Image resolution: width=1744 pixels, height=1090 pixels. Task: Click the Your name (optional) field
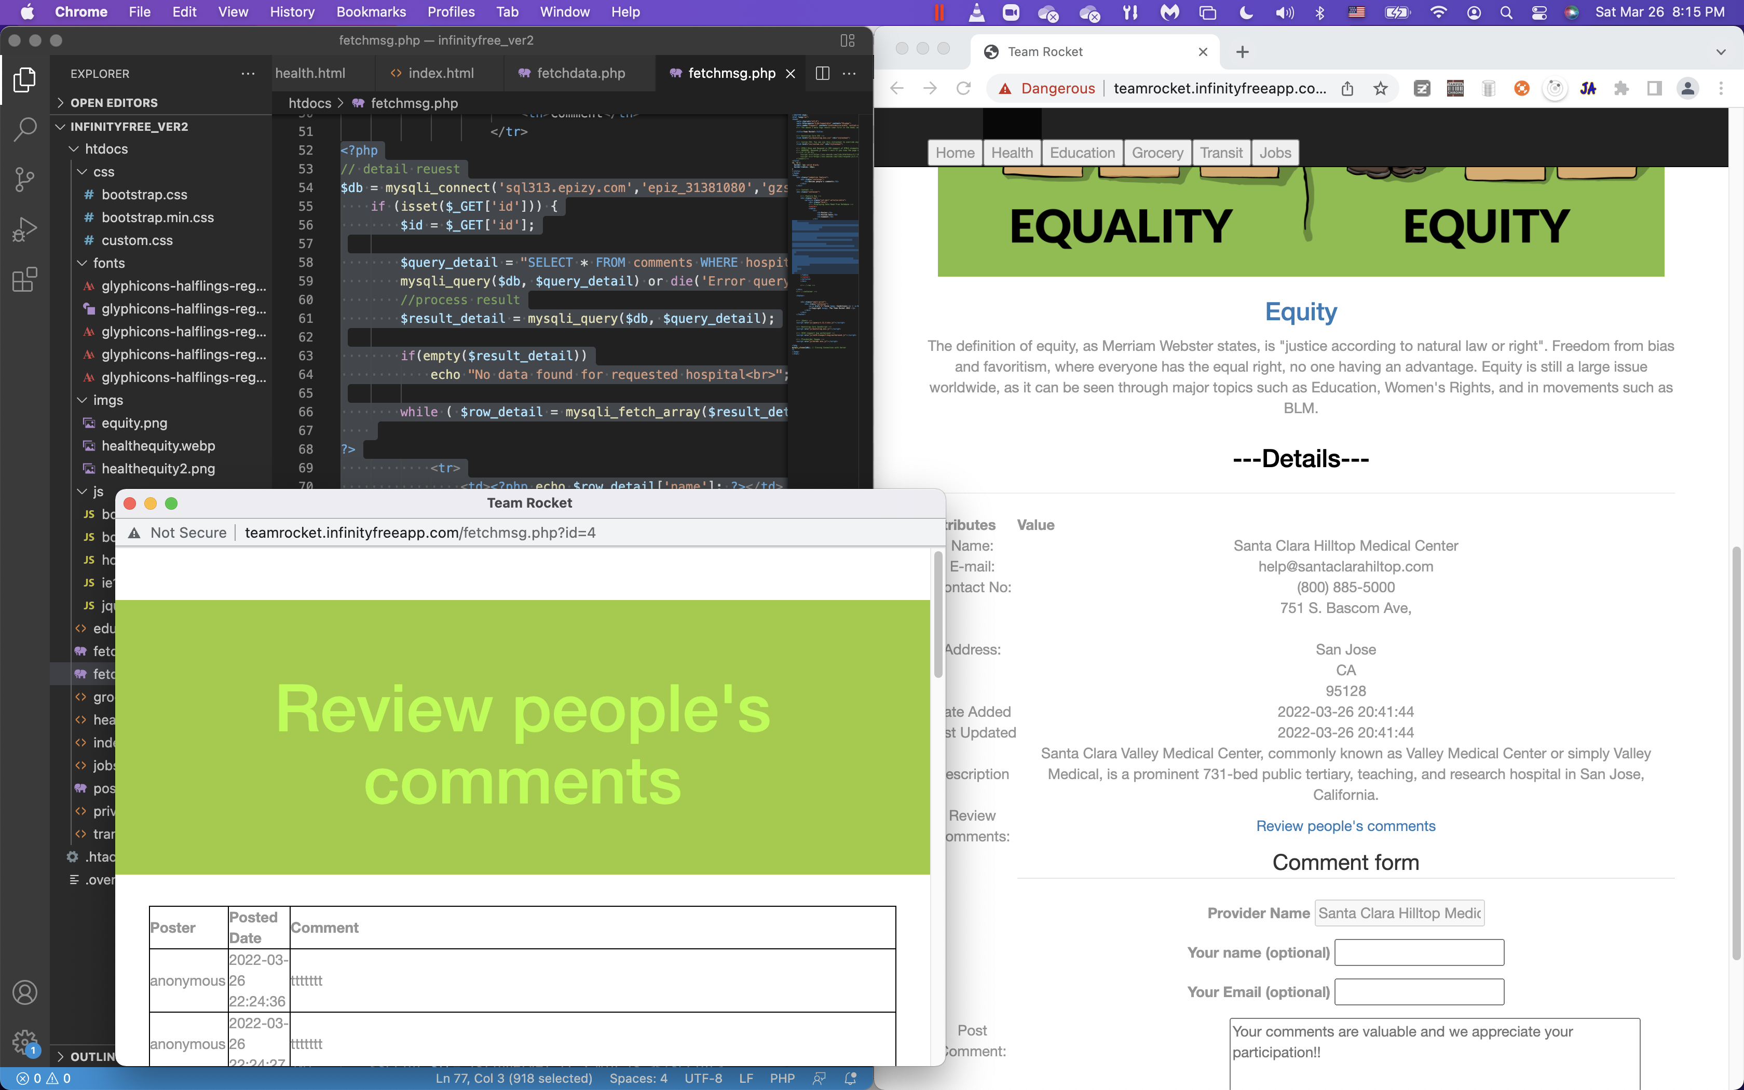(x=1419, y=952)
